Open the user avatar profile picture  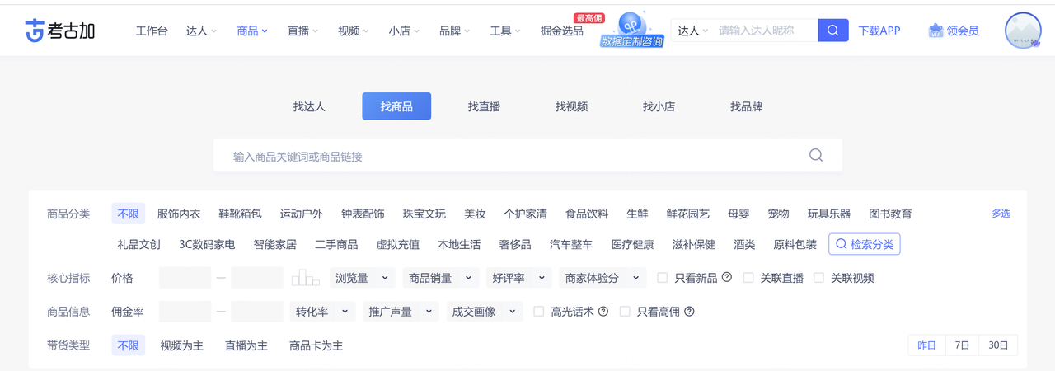point(1023,31)
